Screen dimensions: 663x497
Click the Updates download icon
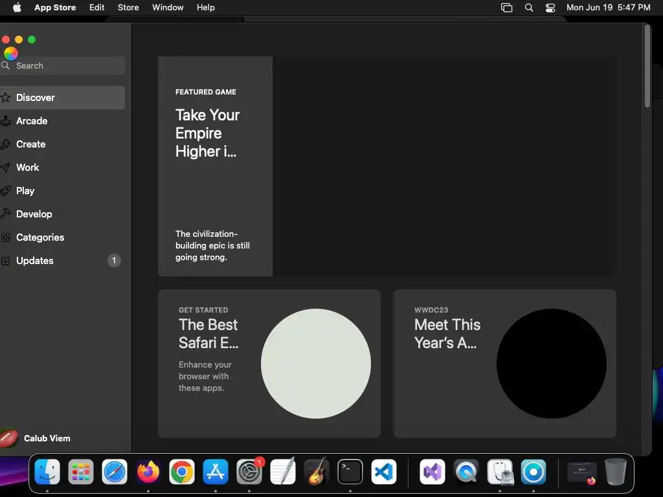[5, 261]
